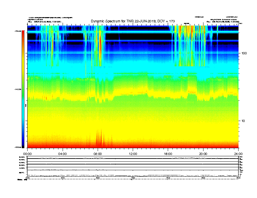Click the vertical rainbow color scale bar

(x=23, y=89)
